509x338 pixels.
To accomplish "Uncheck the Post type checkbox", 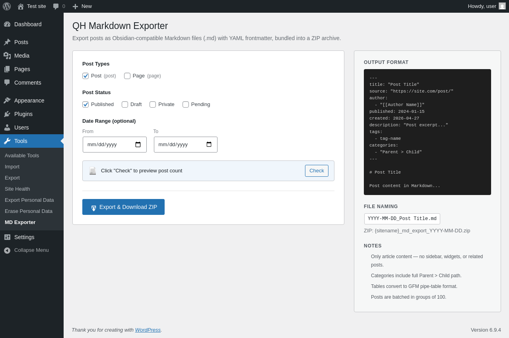I will [85, 76].
